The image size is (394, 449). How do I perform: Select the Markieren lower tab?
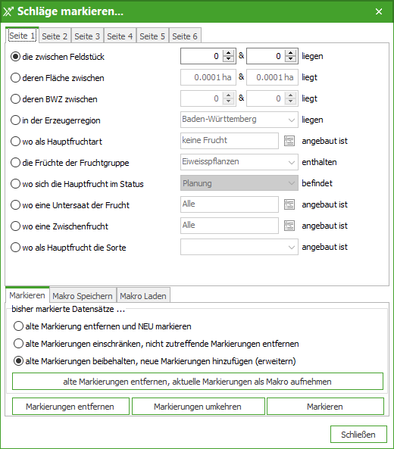point(27,295)
